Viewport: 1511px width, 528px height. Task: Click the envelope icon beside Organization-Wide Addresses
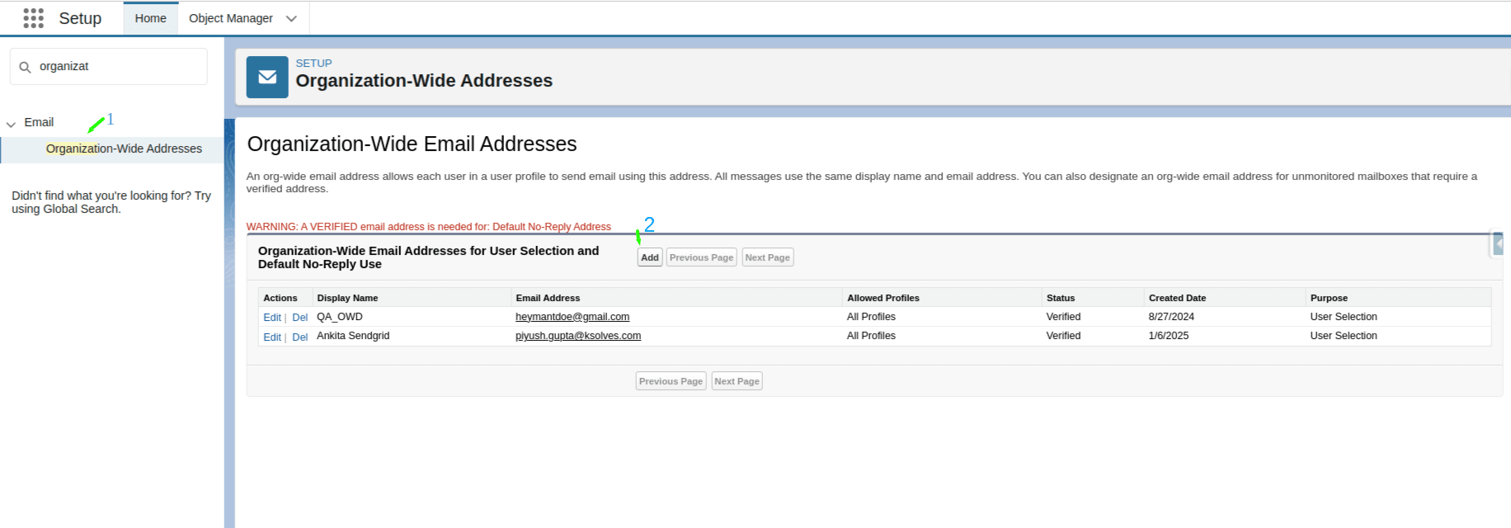267,77
